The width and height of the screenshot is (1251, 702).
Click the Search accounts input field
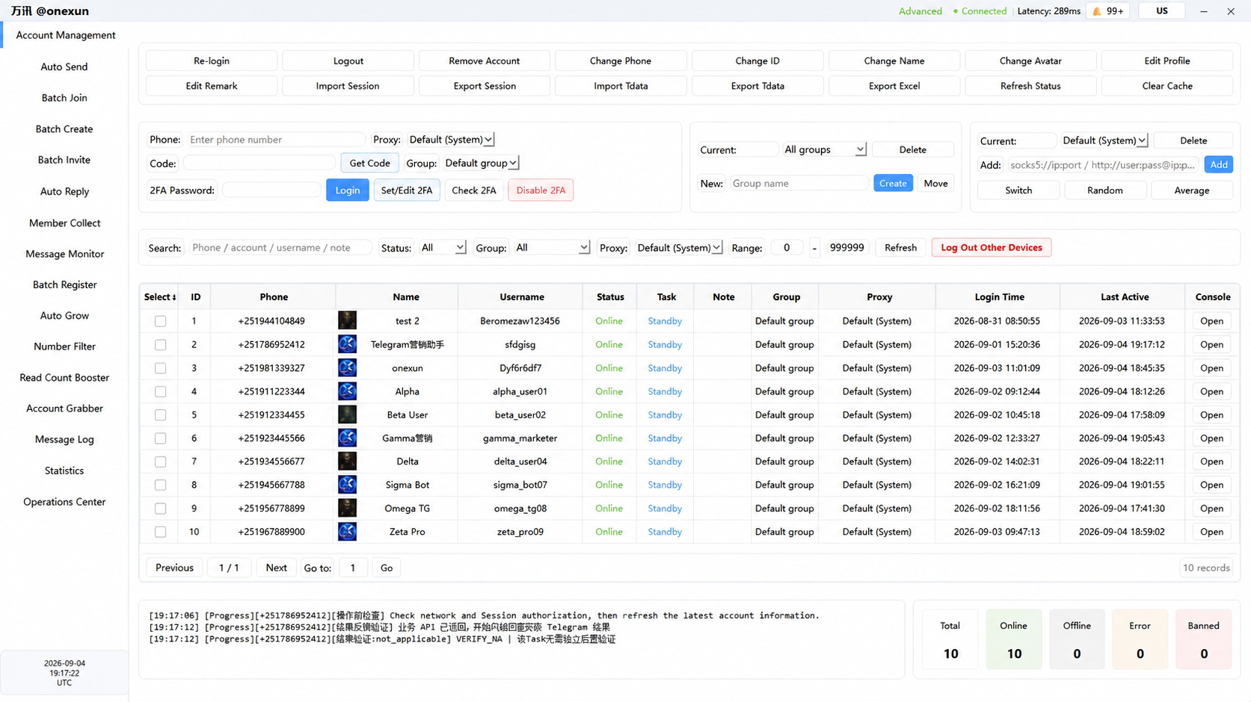[x=280, y=248]
